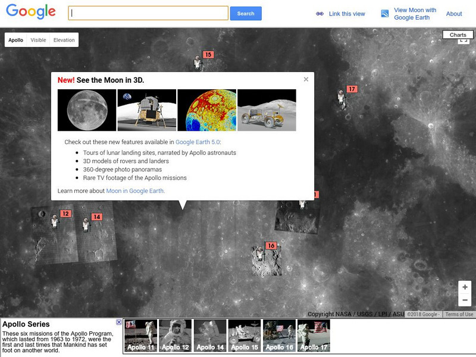Click the red 17 flag label
Viewport: 476px width, 357px height.
[352, 89]
